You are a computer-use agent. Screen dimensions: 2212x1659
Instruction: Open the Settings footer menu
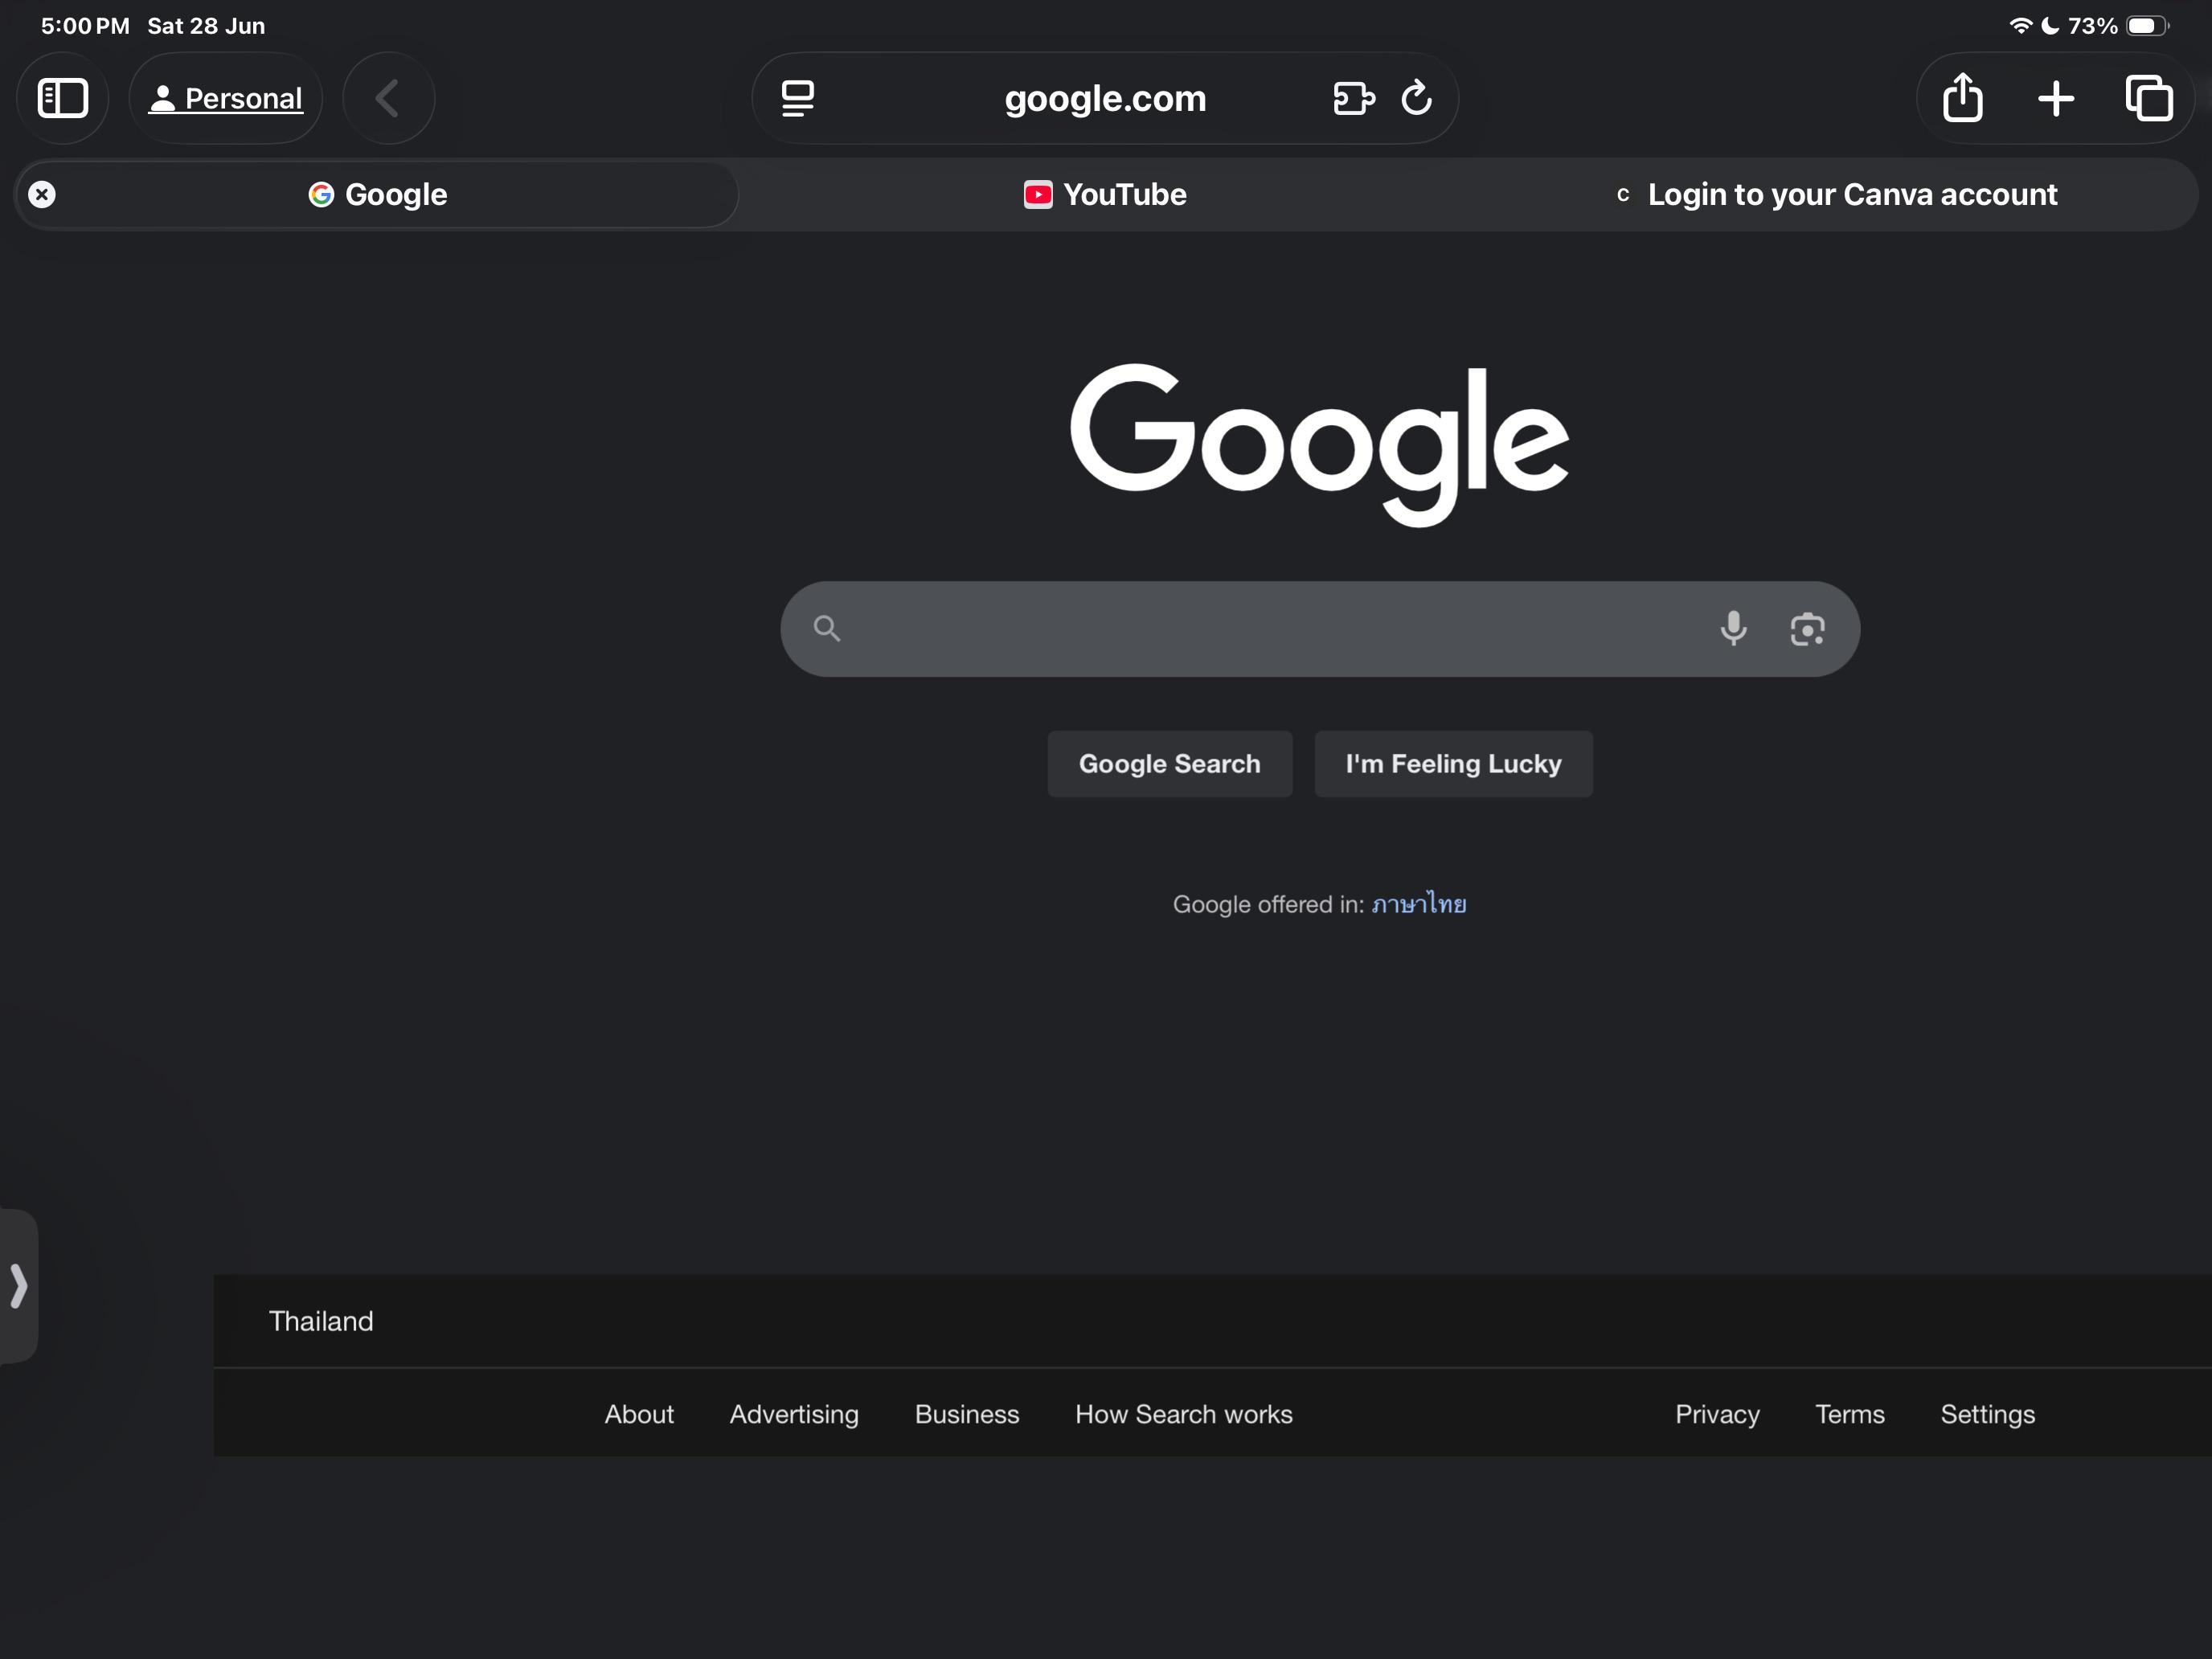[1987, 1414]
